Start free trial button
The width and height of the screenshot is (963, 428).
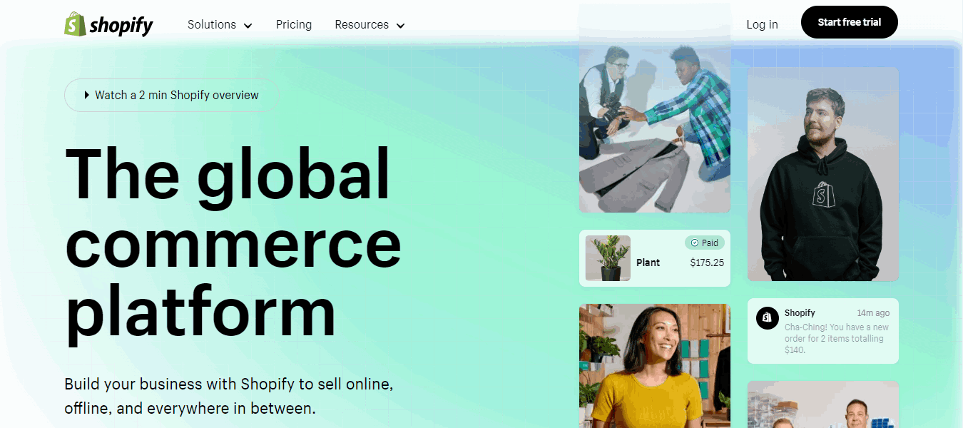(x=849, y=22)
